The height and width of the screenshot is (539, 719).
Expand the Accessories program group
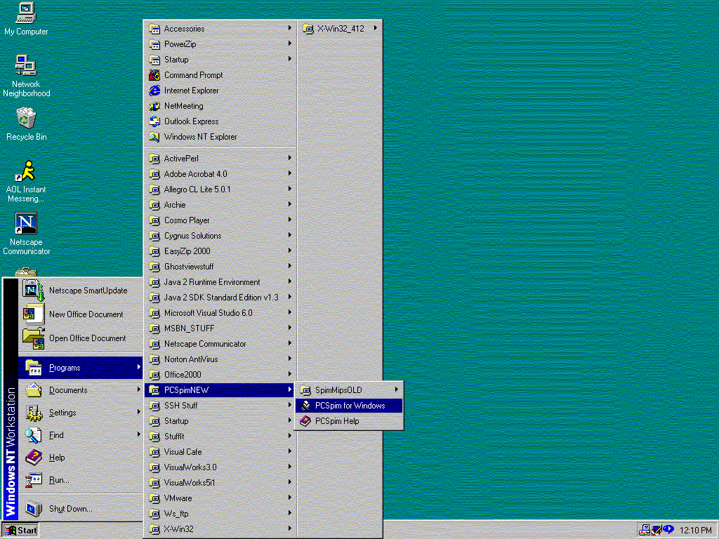point(184,29)
